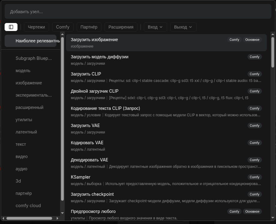Click the horizontal scrollbar right arrow
Screen dimensions: 276x224
click(x=57, y=218)
